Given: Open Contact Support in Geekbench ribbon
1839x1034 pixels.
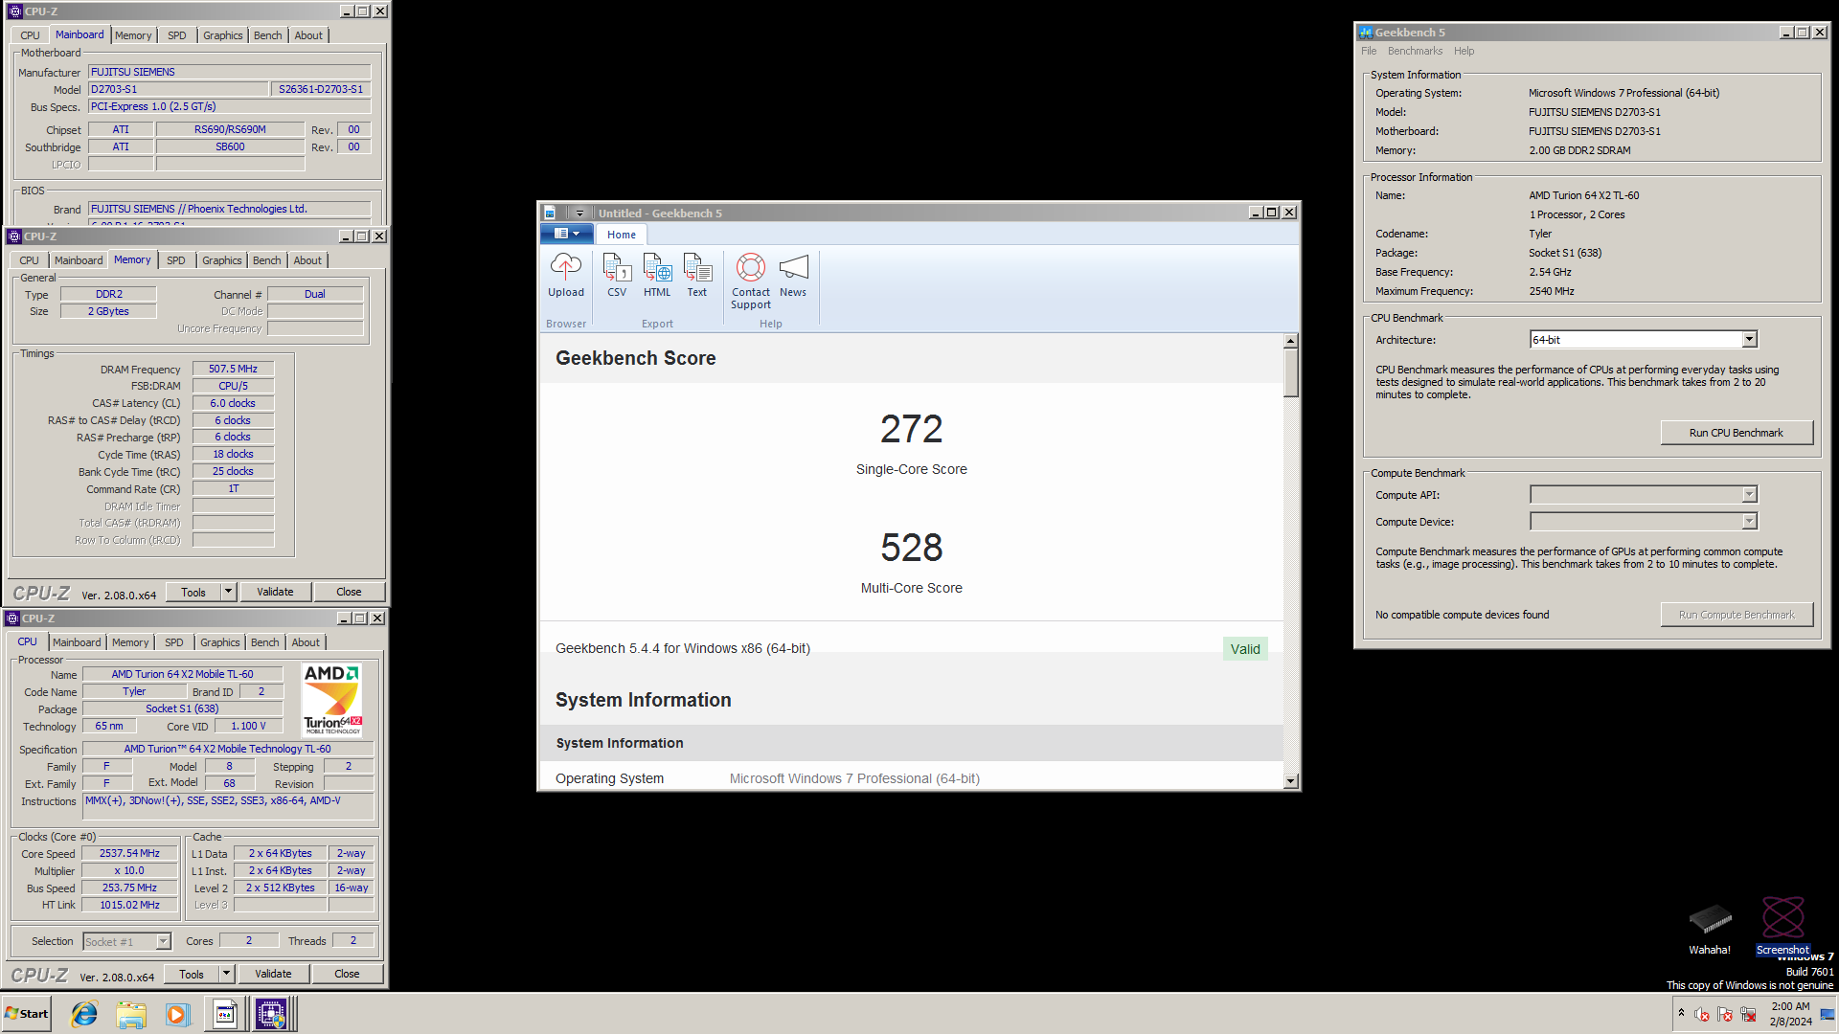Looking at the screenshot, I should tap(751, 281).
